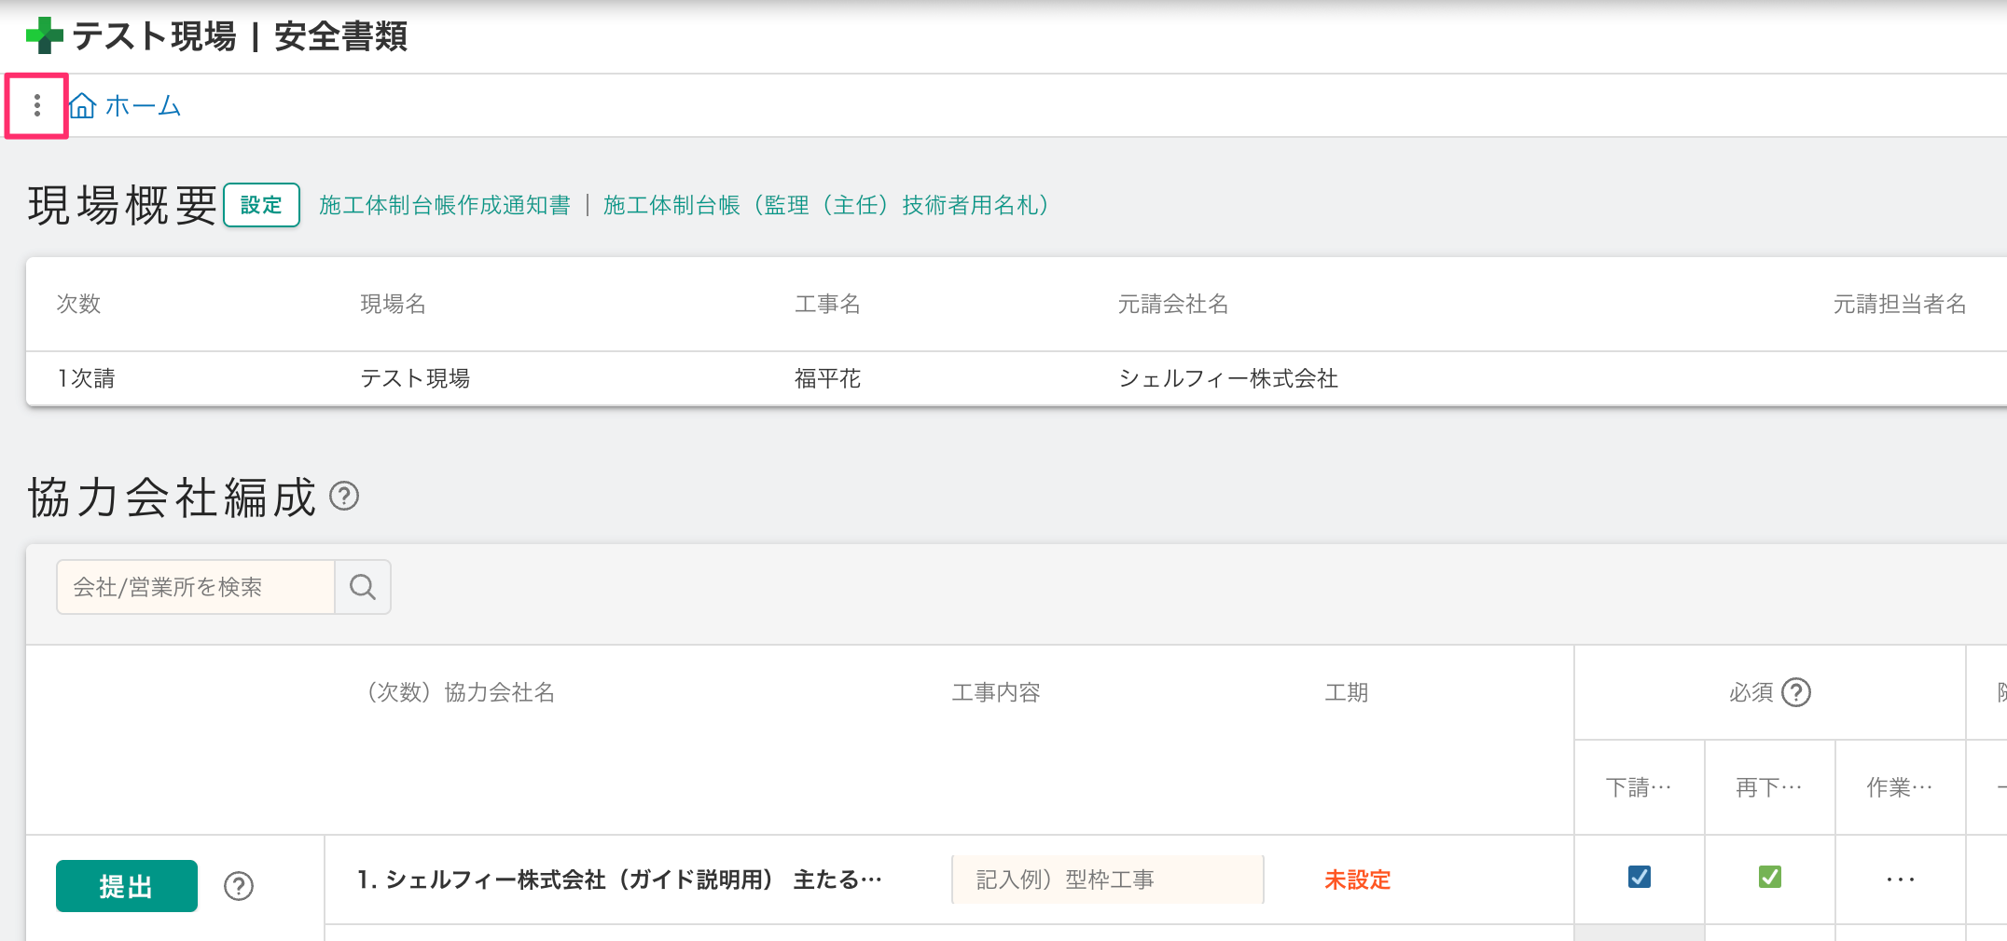Toggle the green 再下 checkbox
2007x941 pixels.
tap(1769, 877)
